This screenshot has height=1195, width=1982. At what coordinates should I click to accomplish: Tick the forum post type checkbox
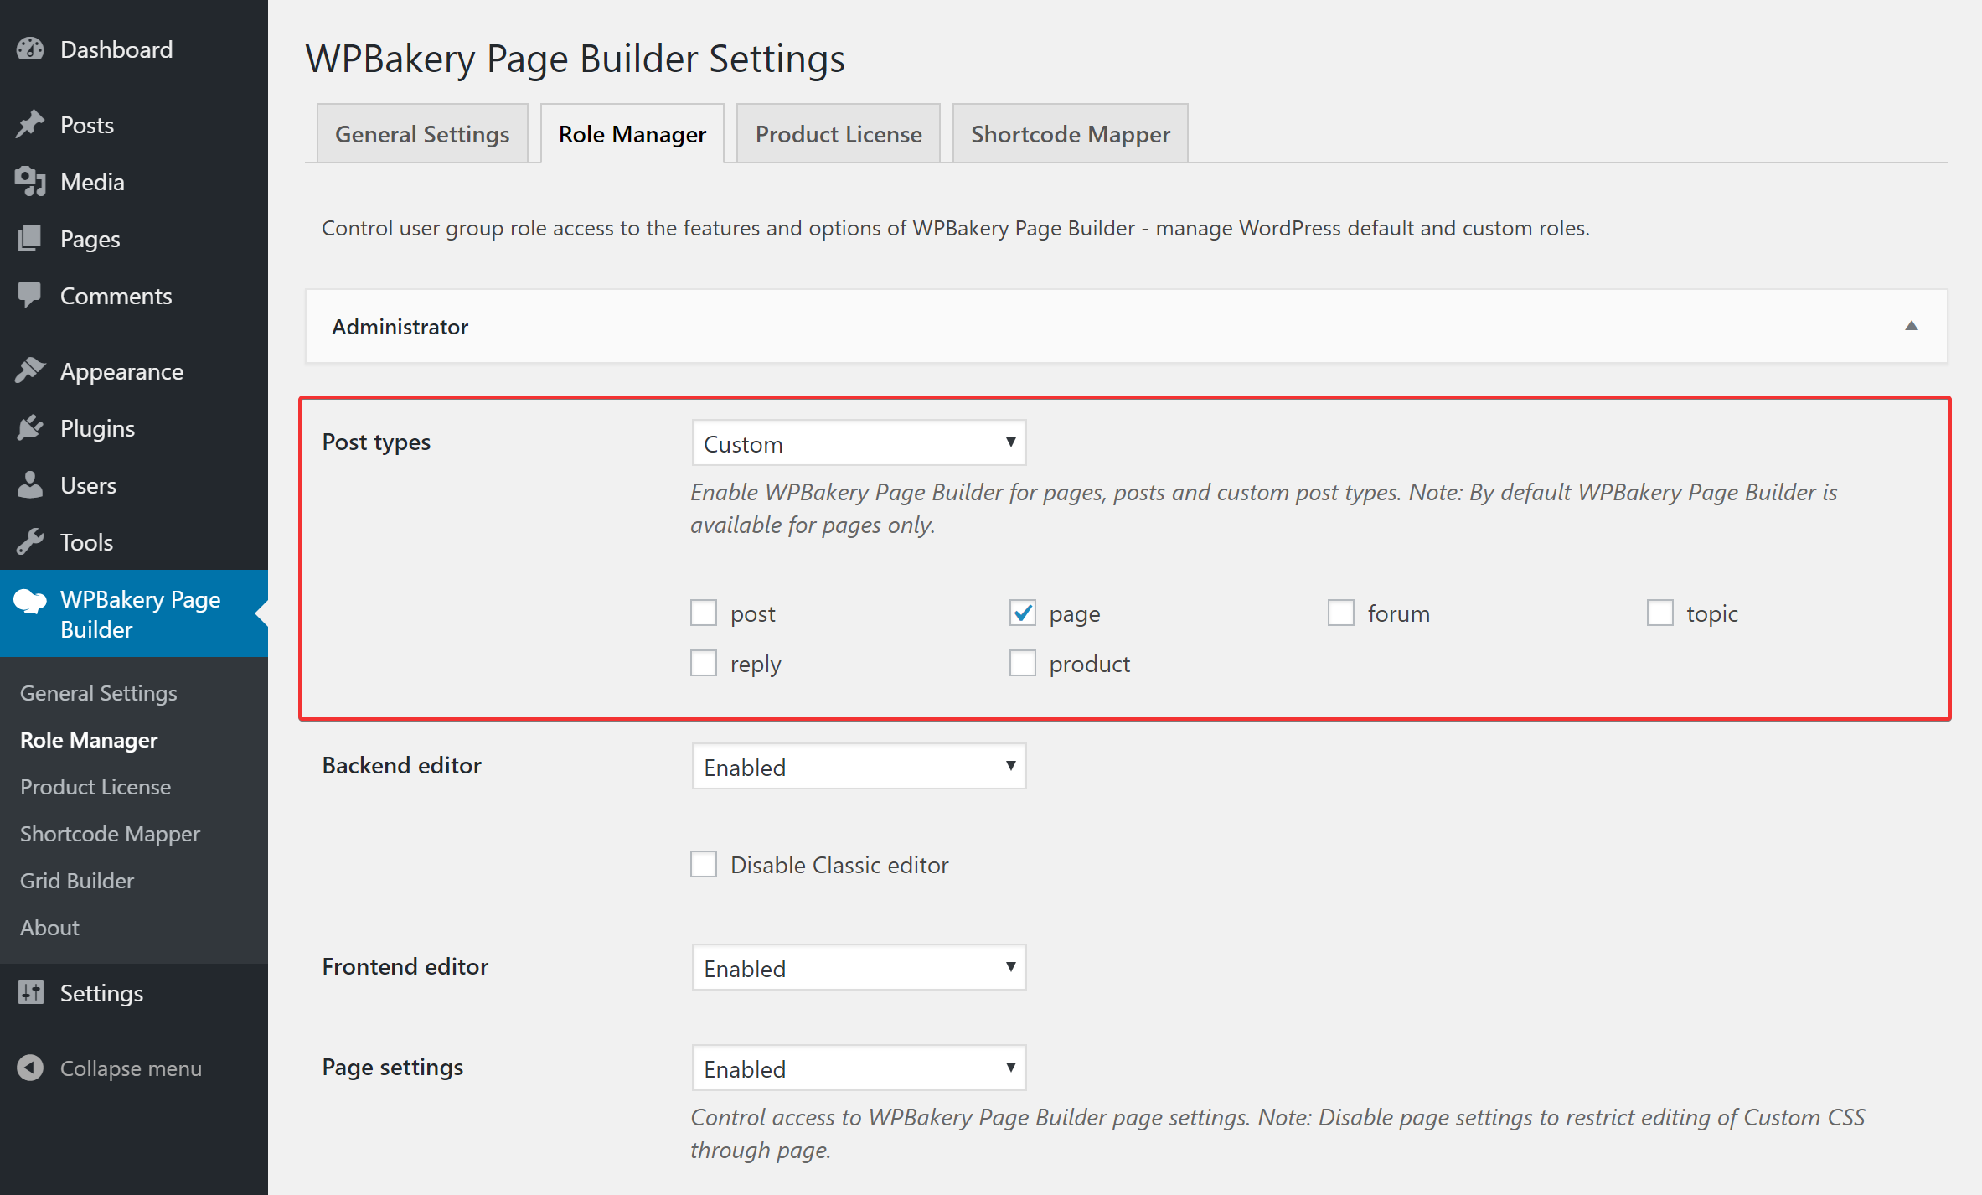(1341, 613)
